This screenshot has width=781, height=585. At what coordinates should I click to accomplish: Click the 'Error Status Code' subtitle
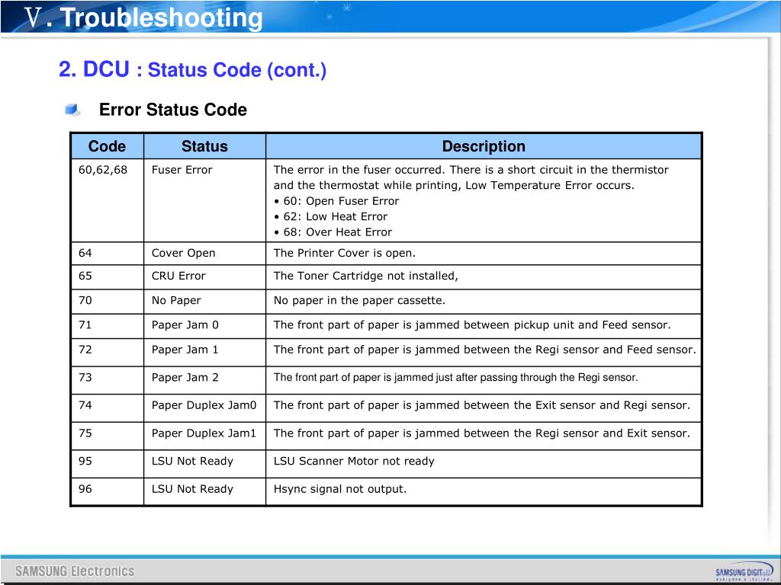[173, 110]
